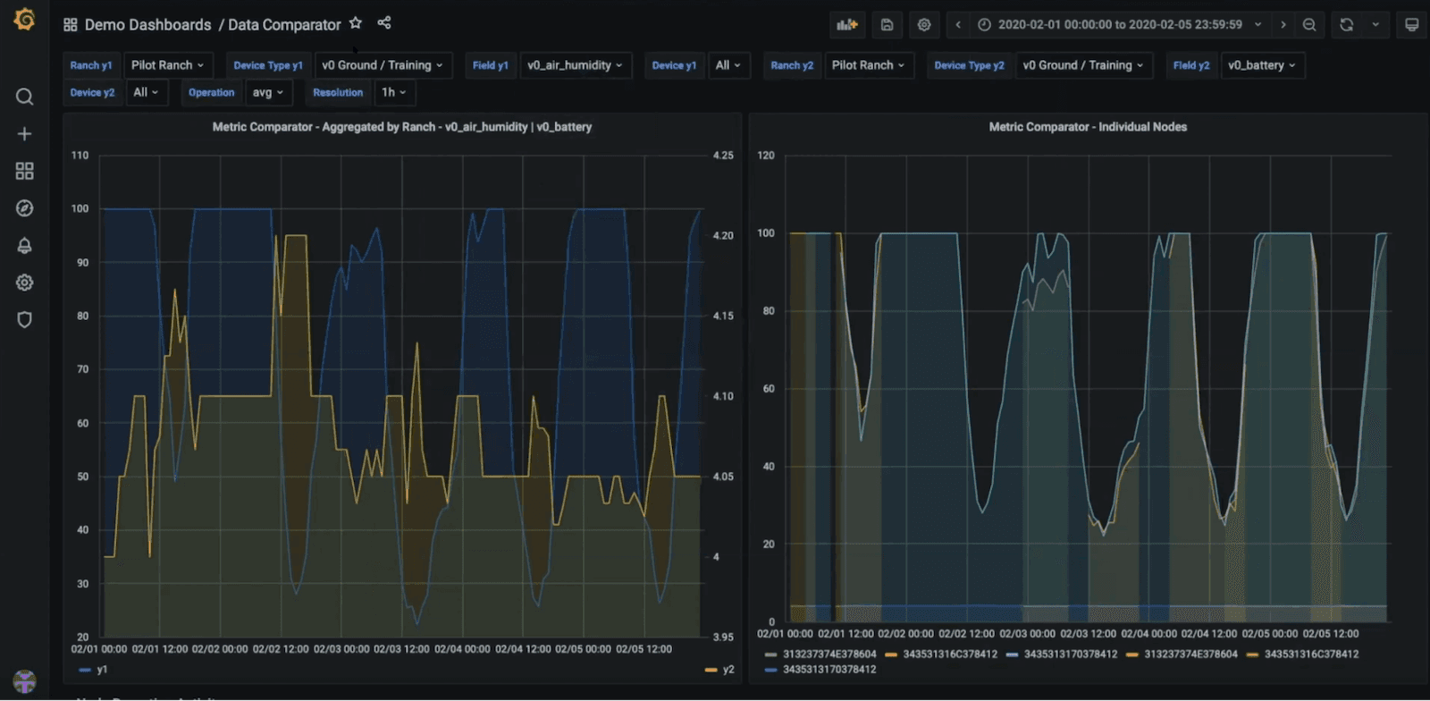Open the Configuration gear in sidebar
Screen dimensions: 1430x701
pyautogui.click(x=25, y=283)
